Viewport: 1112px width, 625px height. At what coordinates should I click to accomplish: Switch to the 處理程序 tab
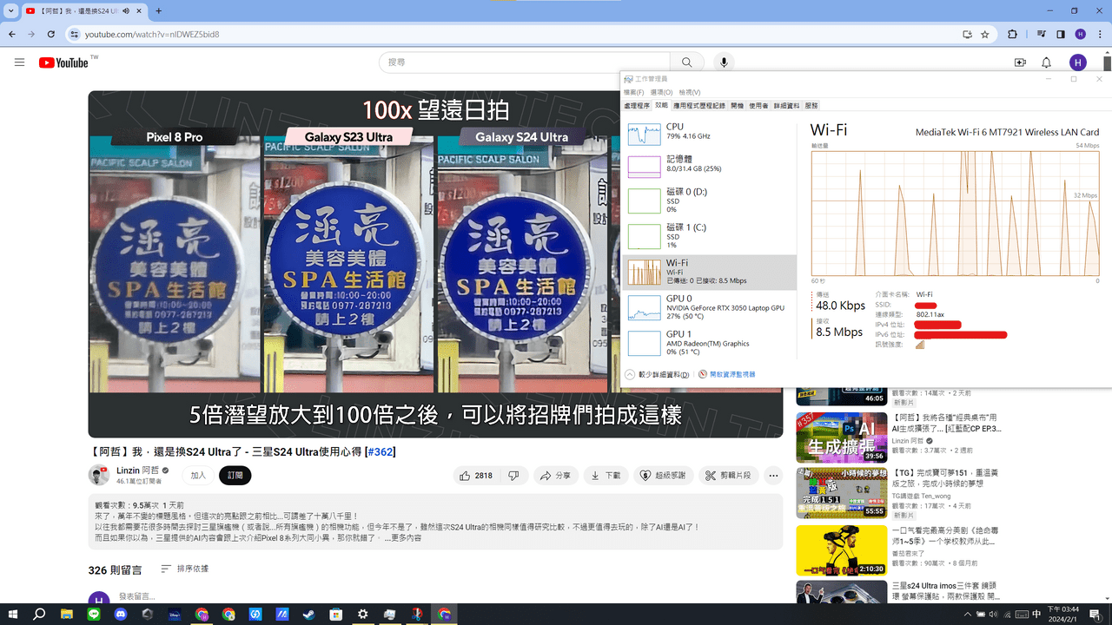click(x=637, y=105)
